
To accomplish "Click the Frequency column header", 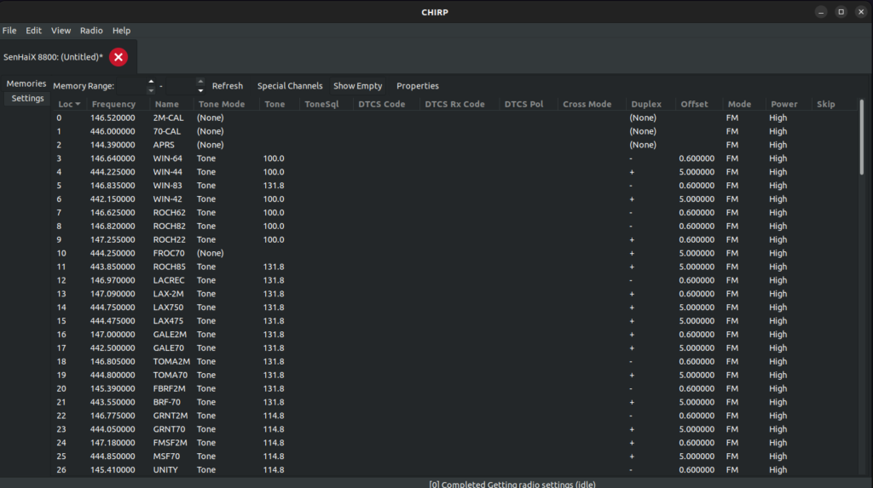I will (113, 105).
